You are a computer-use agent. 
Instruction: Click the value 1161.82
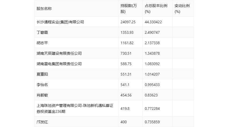click(127, 43)
